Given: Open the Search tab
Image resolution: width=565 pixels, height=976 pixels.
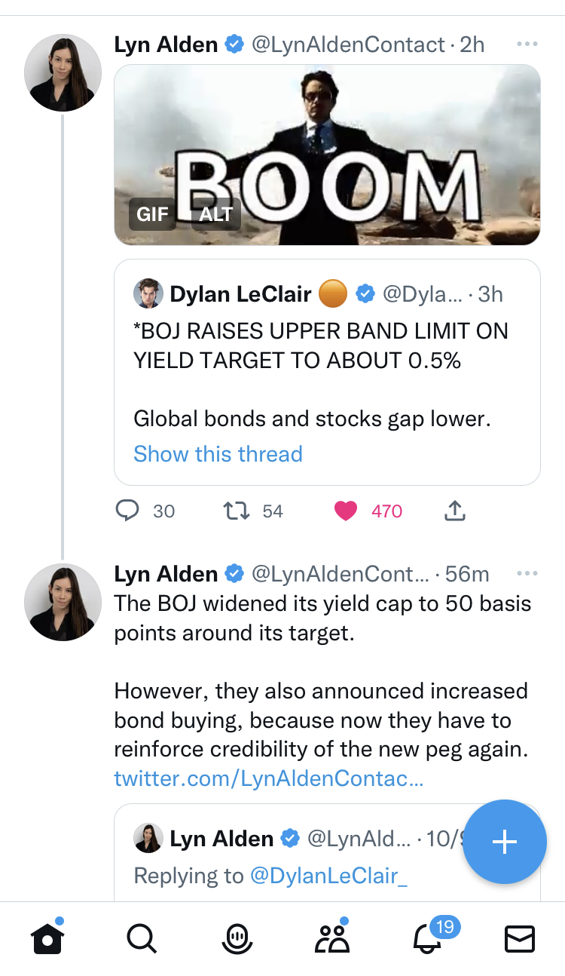Looking at the screenshot, I should (141, 939).
